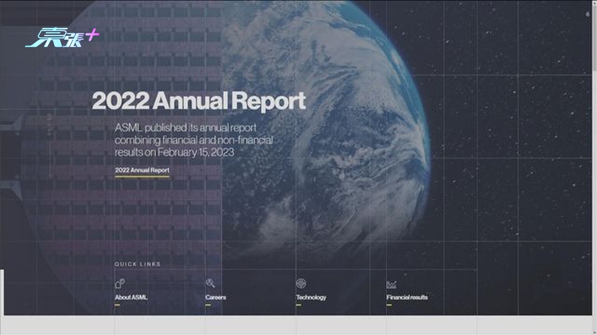Click the 2022 Annual Report headline

199,101
